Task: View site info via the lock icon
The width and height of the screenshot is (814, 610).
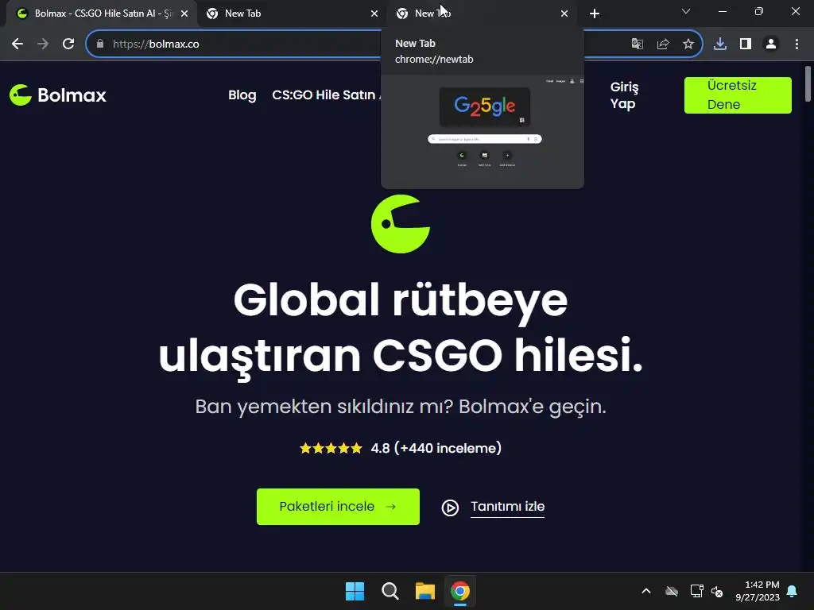Action: click(x=100, y=44)
